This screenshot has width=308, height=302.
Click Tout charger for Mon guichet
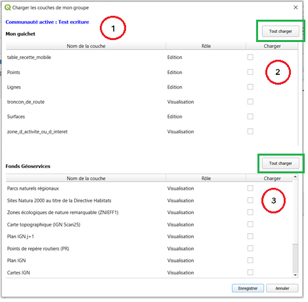(x=280, y=32)
